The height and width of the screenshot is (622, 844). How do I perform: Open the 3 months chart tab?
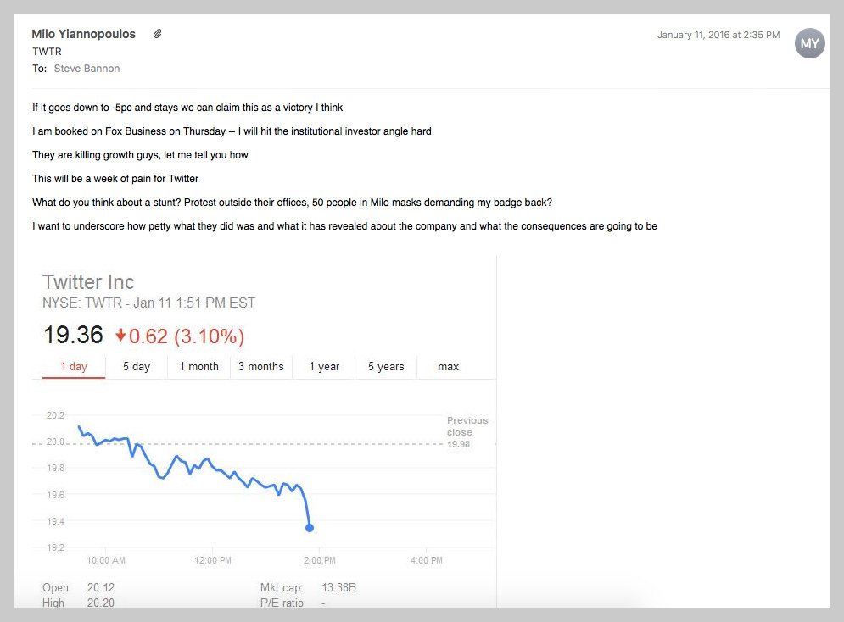click(x=261, y=367)
